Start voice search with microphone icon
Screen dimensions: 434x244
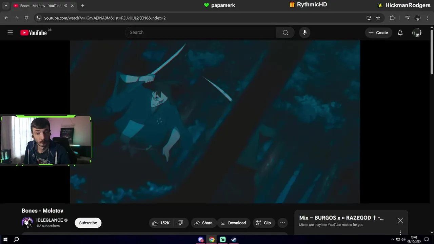[304, 33]
